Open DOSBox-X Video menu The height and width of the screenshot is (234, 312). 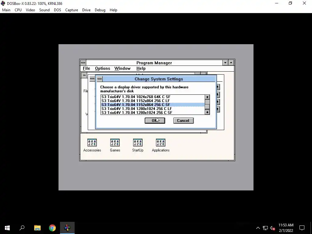coord(30,10)
